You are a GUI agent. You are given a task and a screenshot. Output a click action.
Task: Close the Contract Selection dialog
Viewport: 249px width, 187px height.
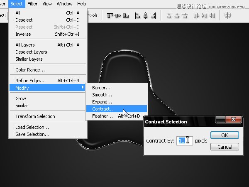(233, 119)
